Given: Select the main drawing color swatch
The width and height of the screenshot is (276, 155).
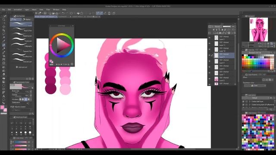Looking at the screenshot, I should 3,107.
